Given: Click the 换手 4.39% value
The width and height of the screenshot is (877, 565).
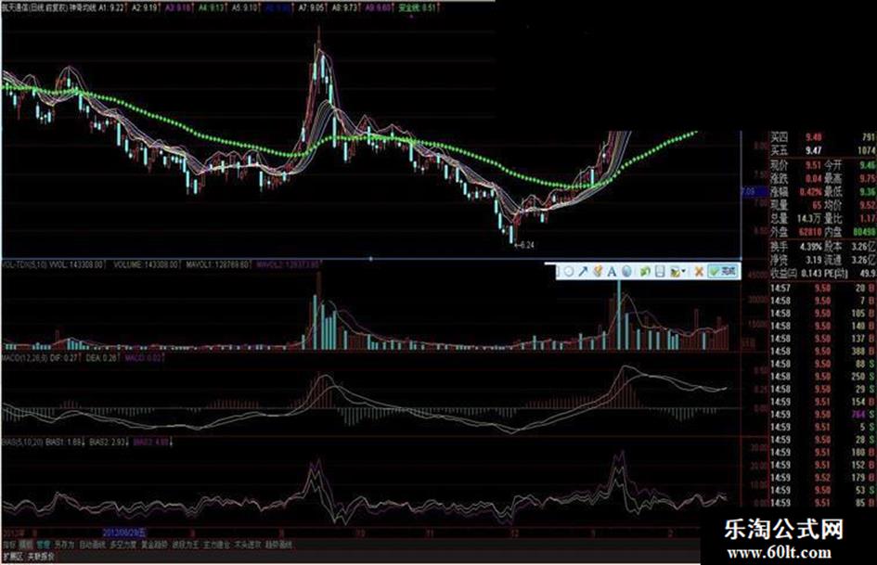Looking at the screenshot, I should point(810,246).
